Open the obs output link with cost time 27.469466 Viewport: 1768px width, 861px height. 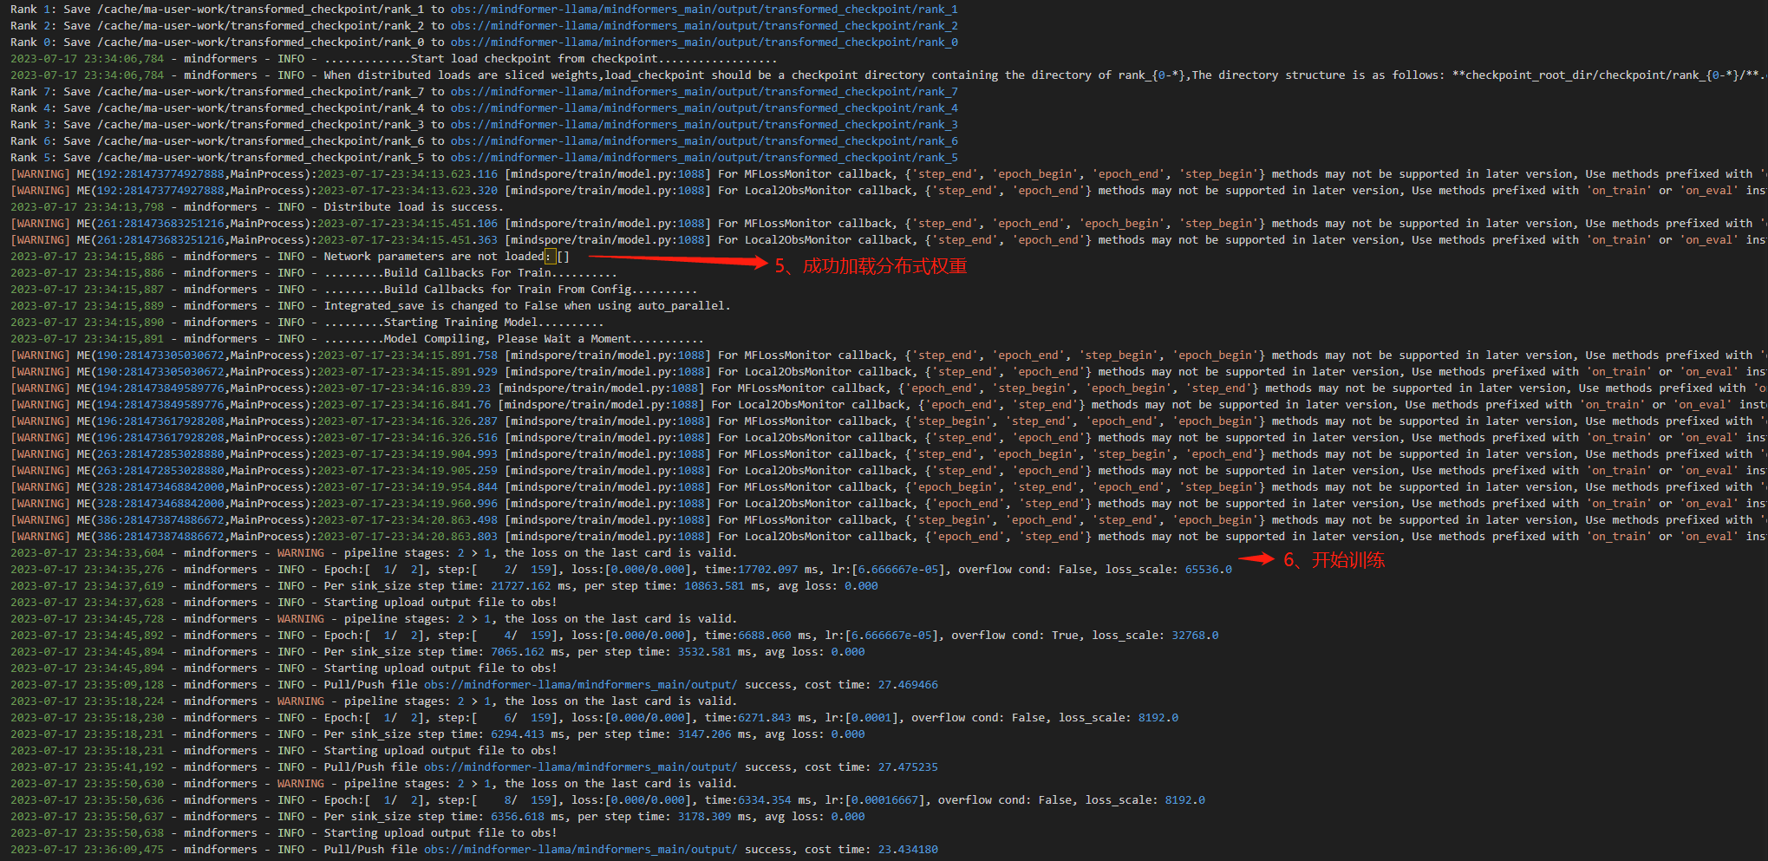pos(580,684)
